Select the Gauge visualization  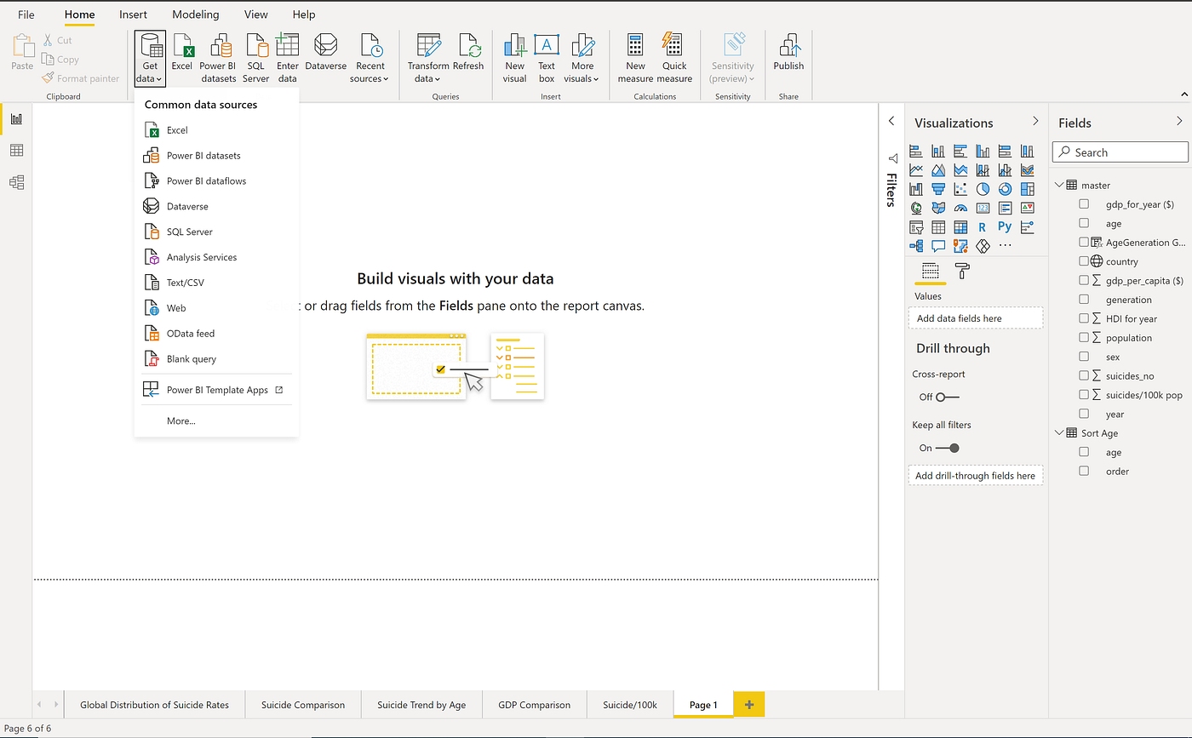click(x=960, y=208)
